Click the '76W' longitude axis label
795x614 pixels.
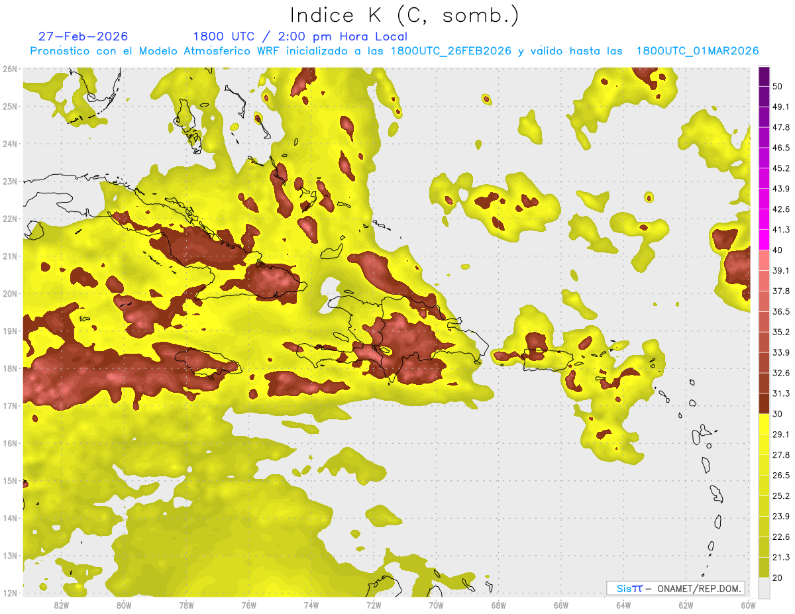pos(248,605)
